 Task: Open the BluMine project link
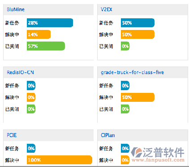(16, 9)
